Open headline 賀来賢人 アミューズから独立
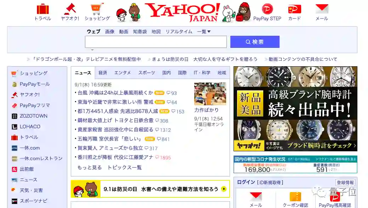This screenshot has height=208, width=368. point(110,148)
